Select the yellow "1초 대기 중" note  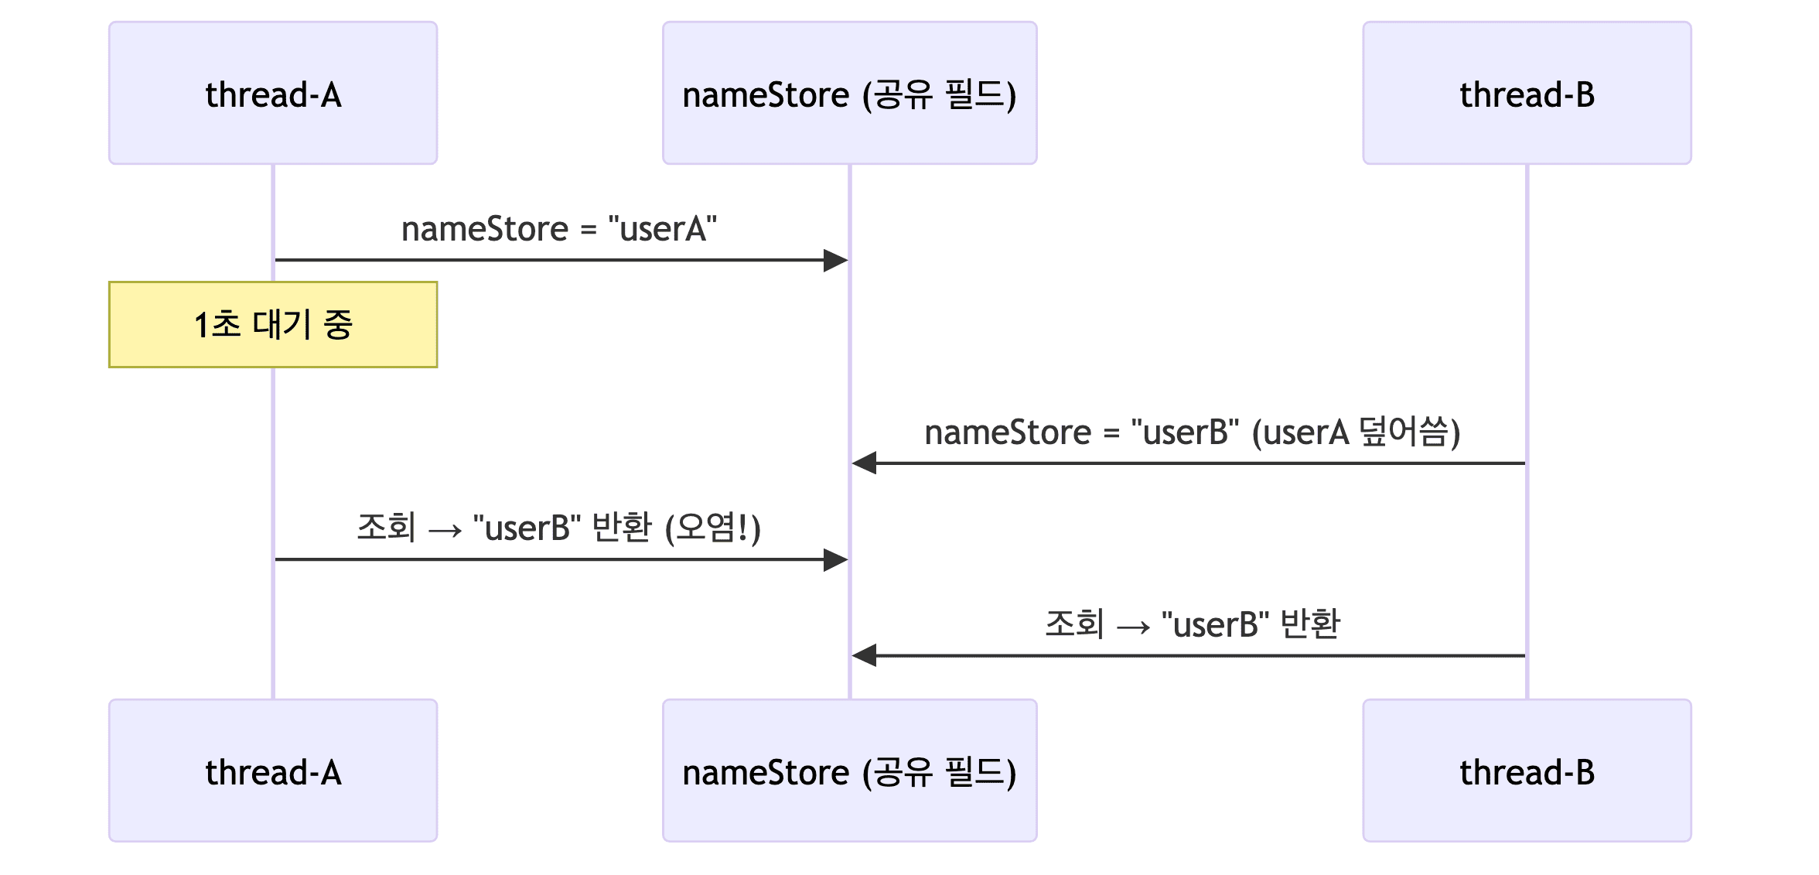(x=272, y=324)
